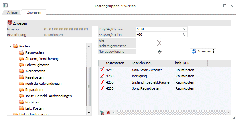The width and height of the screenshot is (238, 122).
Task: Choose the Nicht zugewiesene option
Action: [x=159, y=46]
